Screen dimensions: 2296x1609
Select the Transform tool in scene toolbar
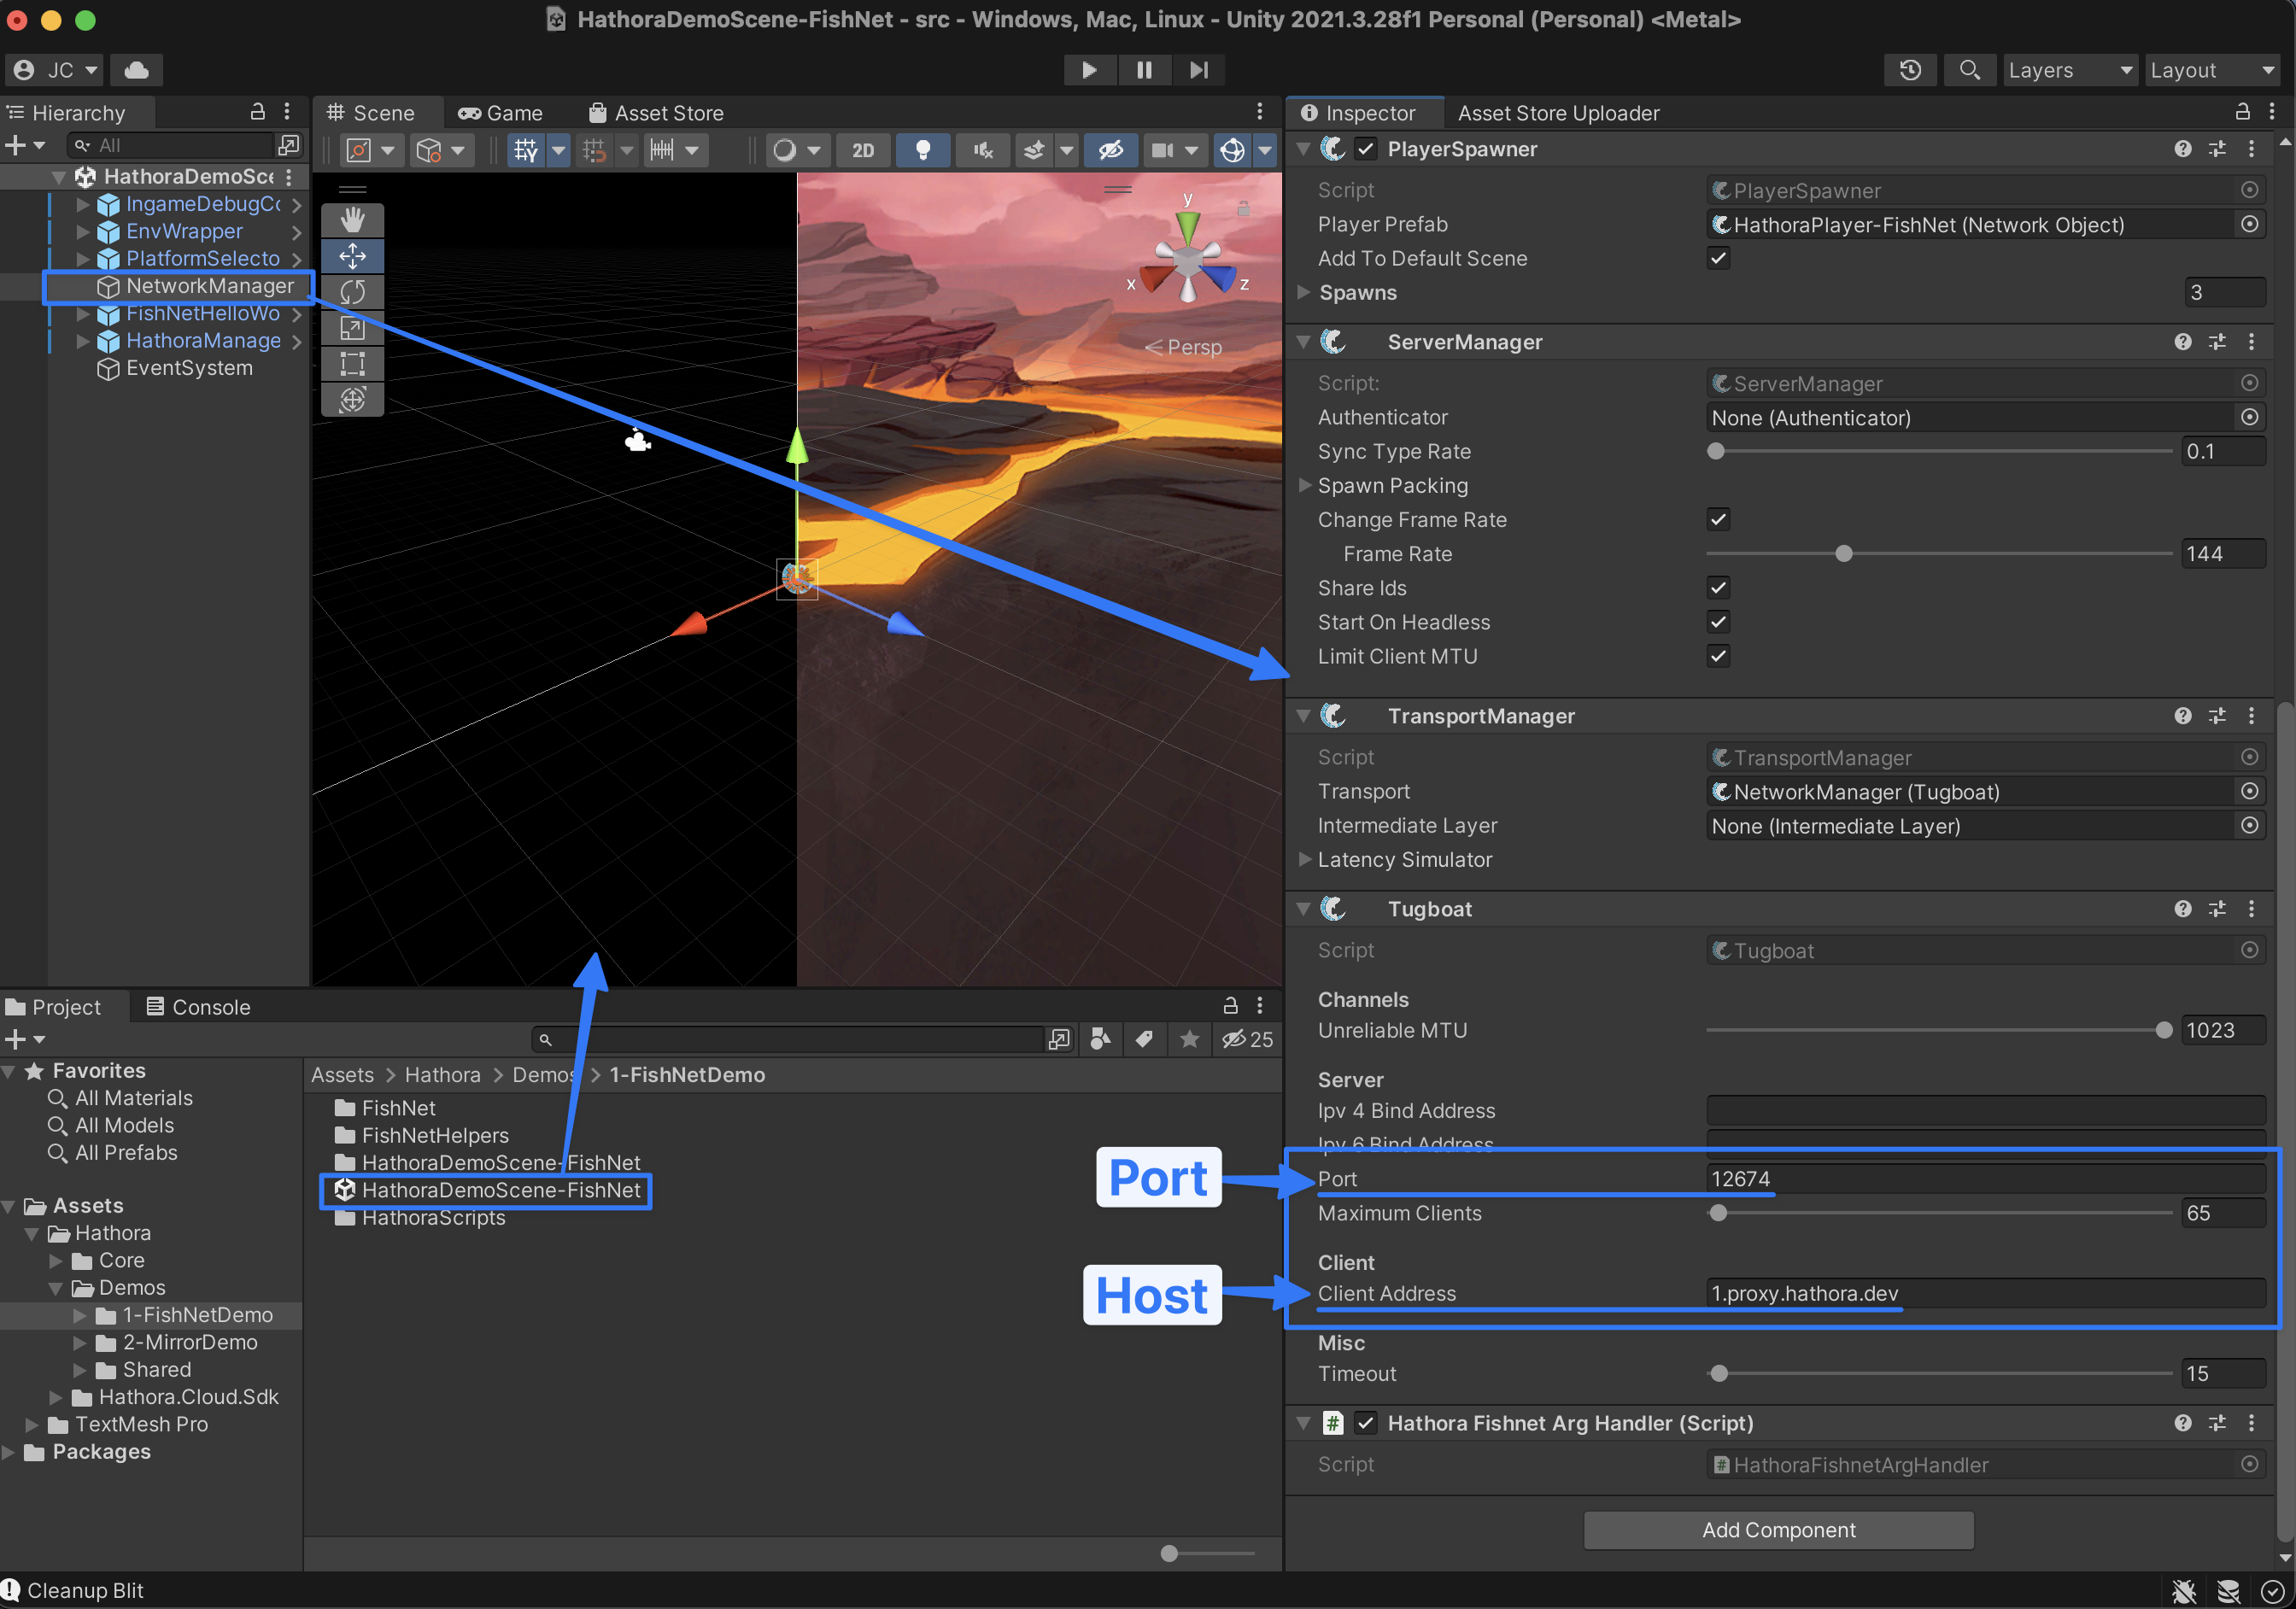coord(352,400)
